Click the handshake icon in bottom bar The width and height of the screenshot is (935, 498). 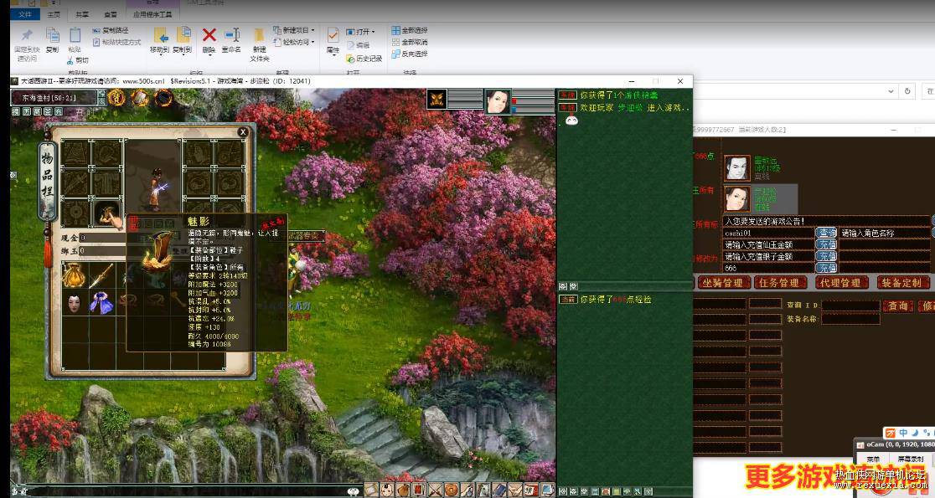point(515,490)
